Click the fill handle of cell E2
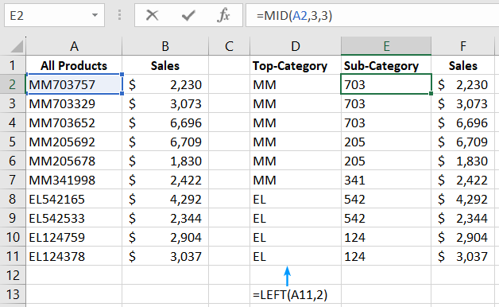The height and width of the screenshot is (307, 499). click(431, 93)
